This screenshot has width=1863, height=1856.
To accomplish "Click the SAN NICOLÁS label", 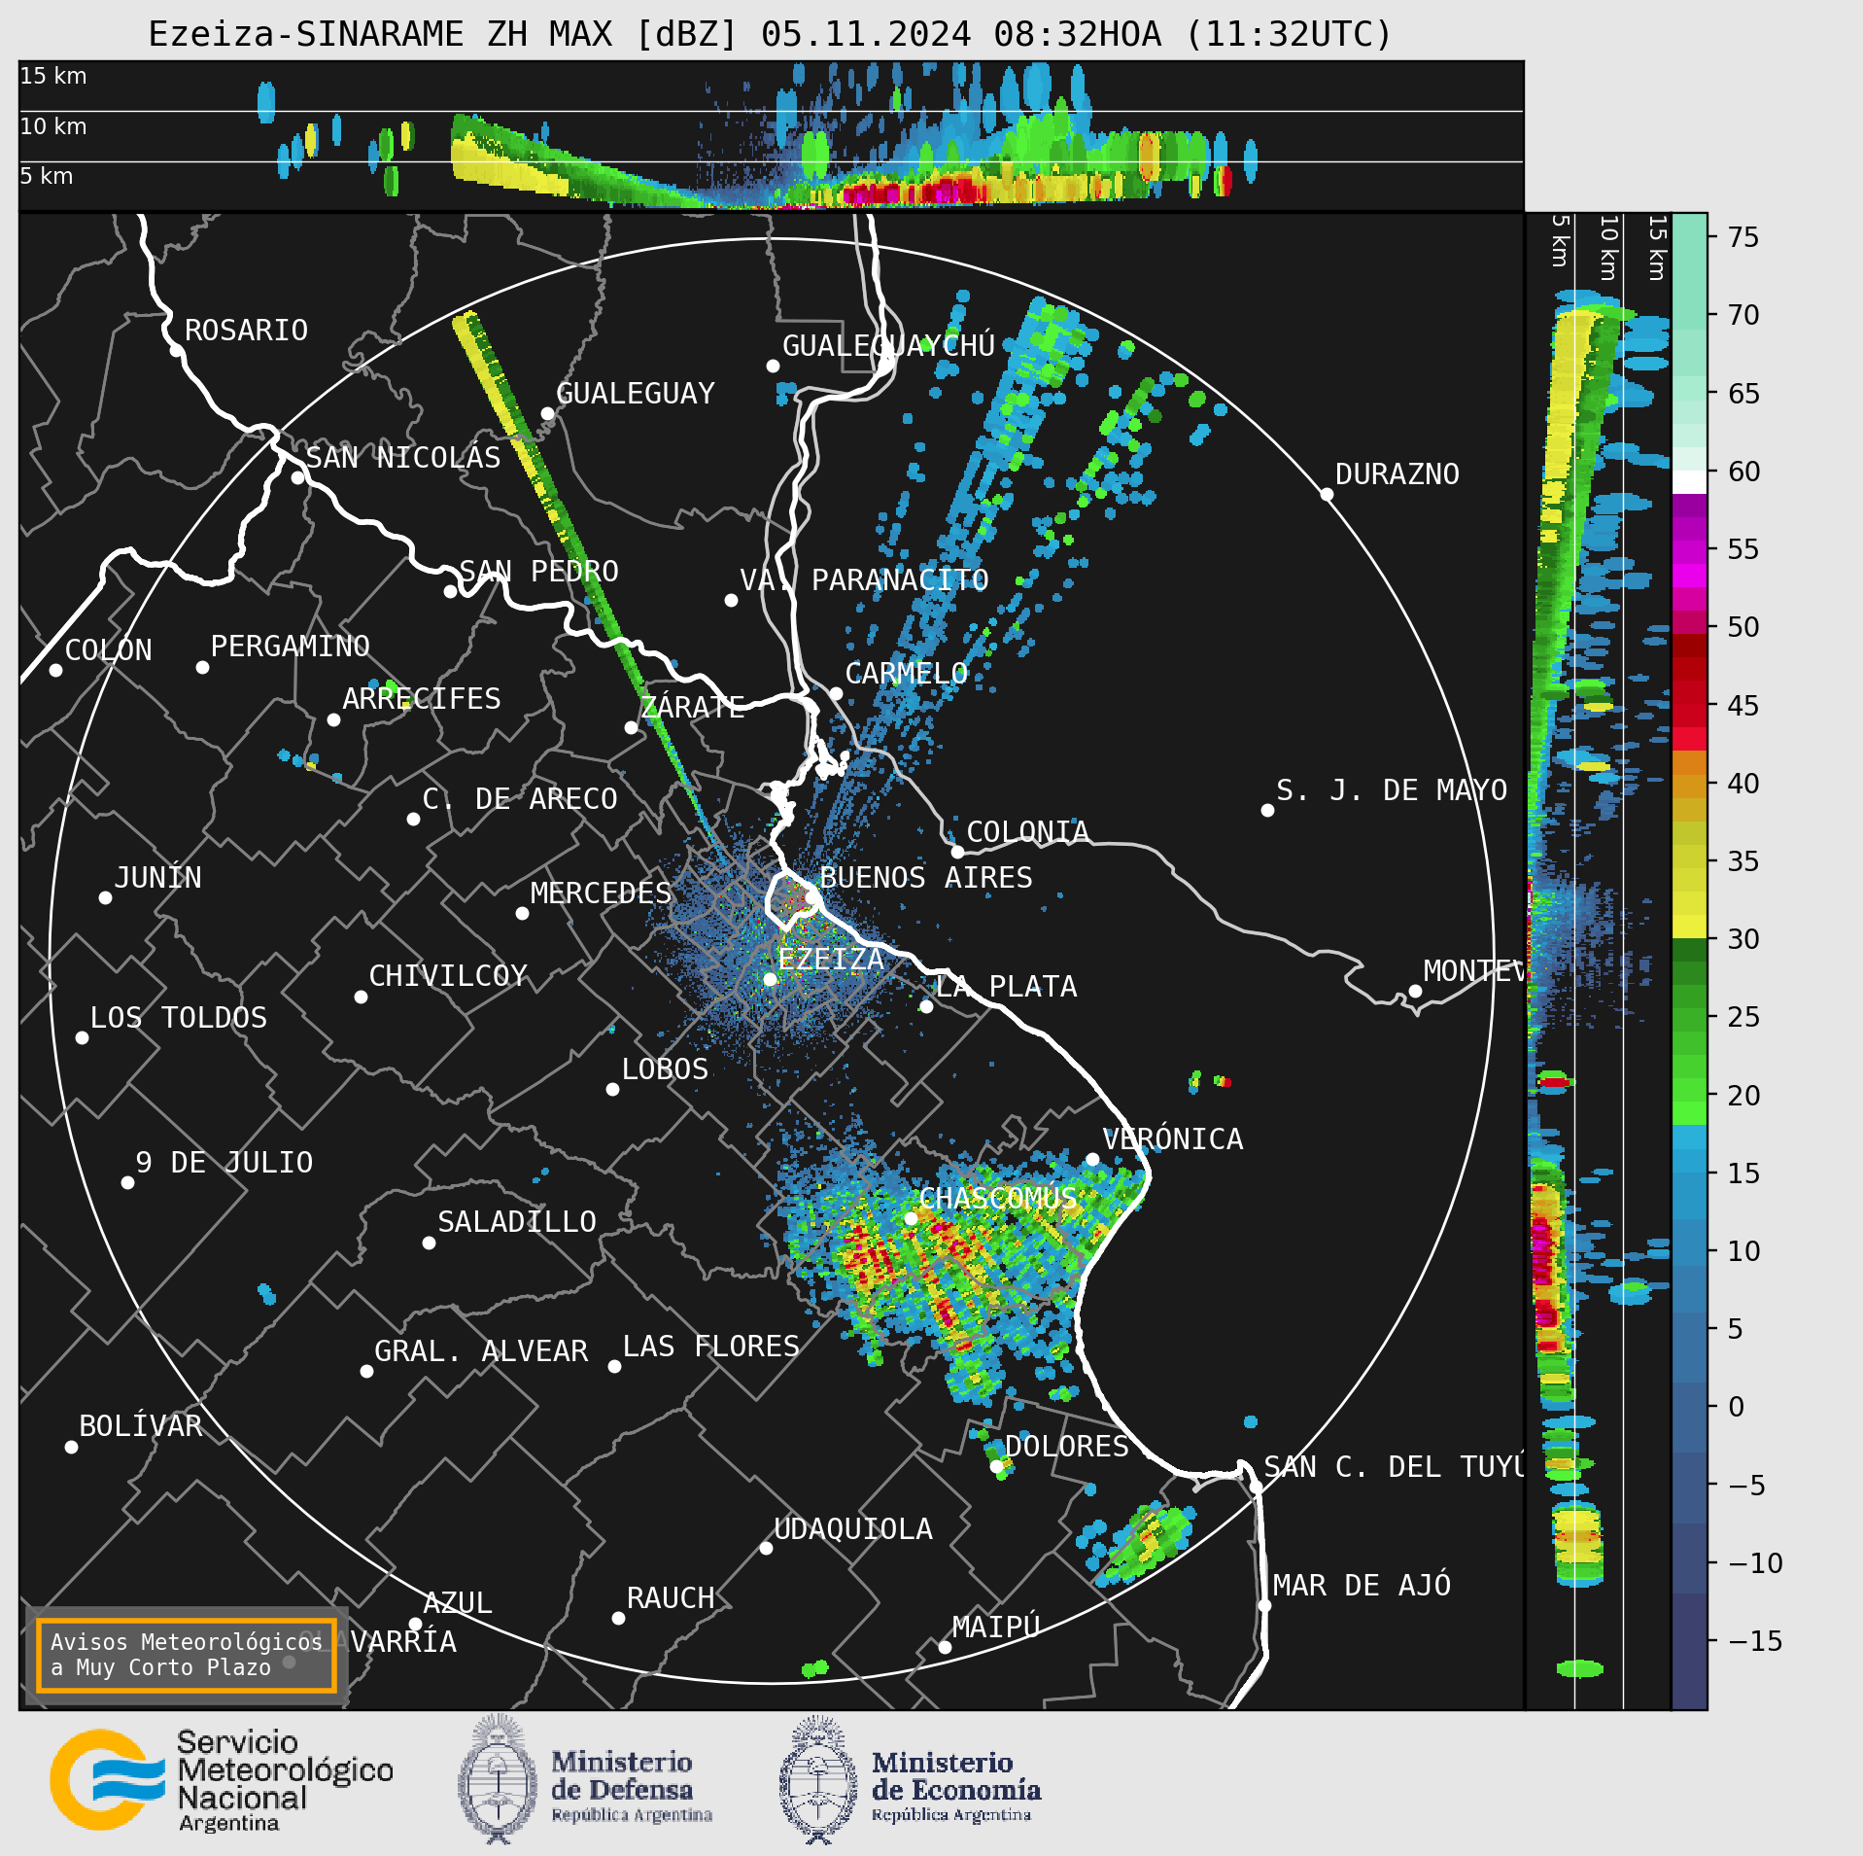I will coord(403,457).
